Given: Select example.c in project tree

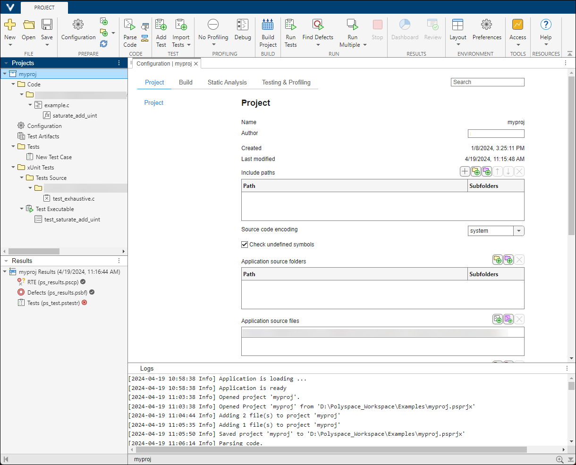Looking at the screenshot, I should [57, 105].
